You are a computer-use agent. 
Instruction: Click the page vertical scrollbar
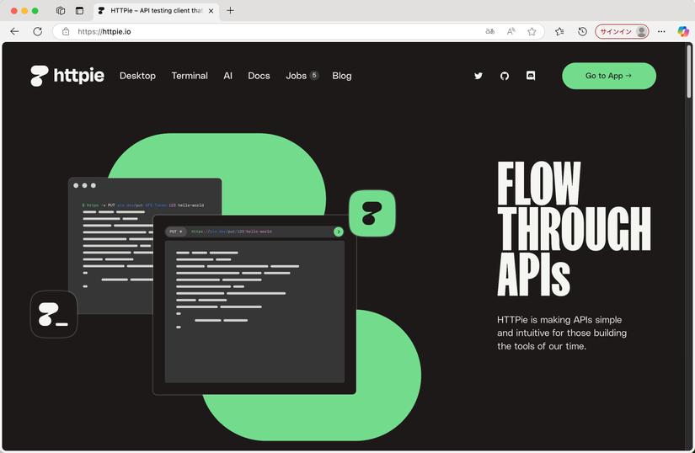(x=689, y=71)
